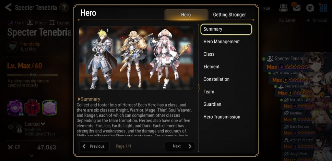332x161 pixels.
Task: Open the blue grid menu icon
Action: coord(323,8)
